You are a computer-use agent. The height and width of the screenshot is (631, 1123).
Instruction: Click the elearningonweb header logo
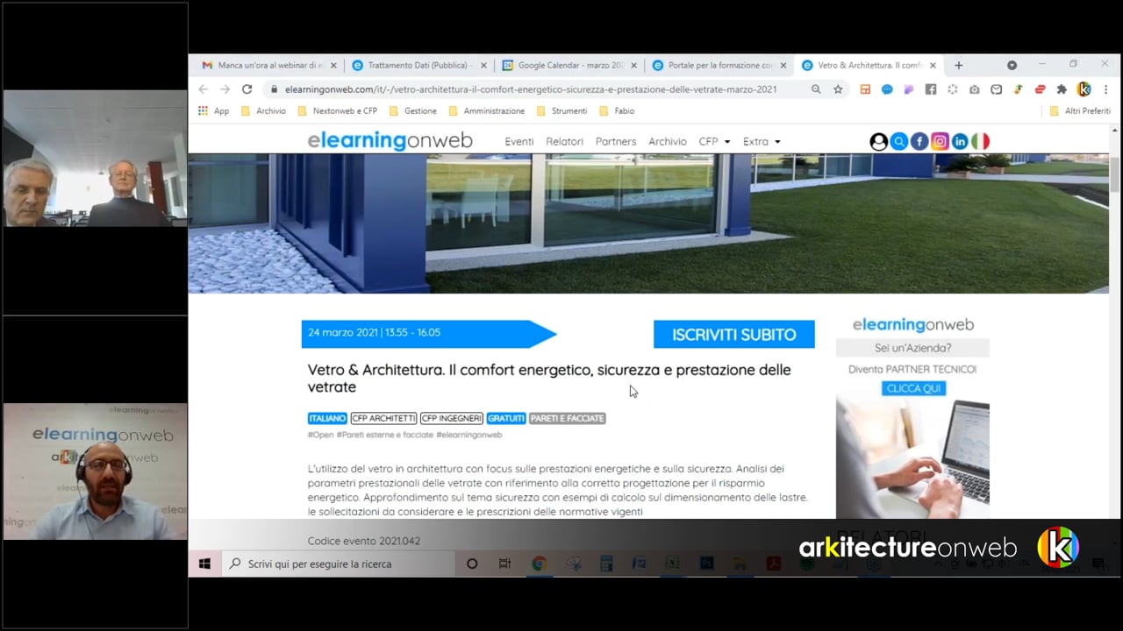390,141
